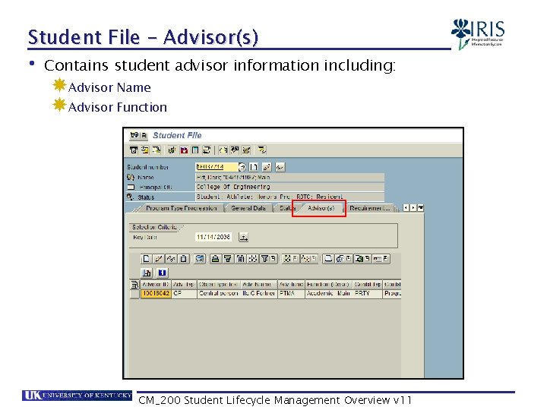This screenshot has width=547, height=410.
Task: Click the execute button beside Key Date
Action: coord(244,238)
